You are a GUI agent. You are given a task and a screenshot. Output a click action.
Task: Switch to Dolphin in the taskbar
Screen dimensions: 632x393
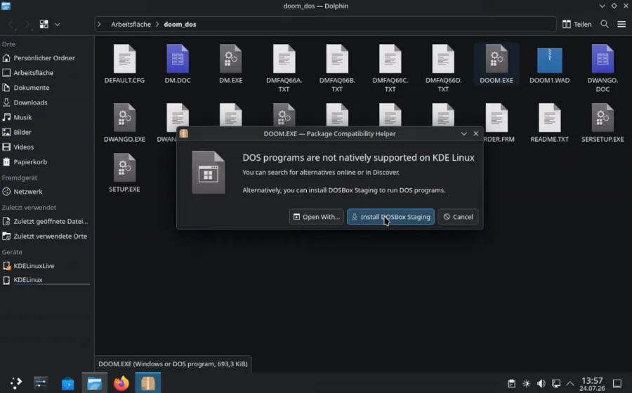(x=94, y=383)
